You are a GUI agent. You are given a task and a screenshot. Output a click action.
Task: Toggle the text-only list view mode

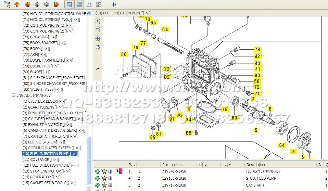point(79,4)
